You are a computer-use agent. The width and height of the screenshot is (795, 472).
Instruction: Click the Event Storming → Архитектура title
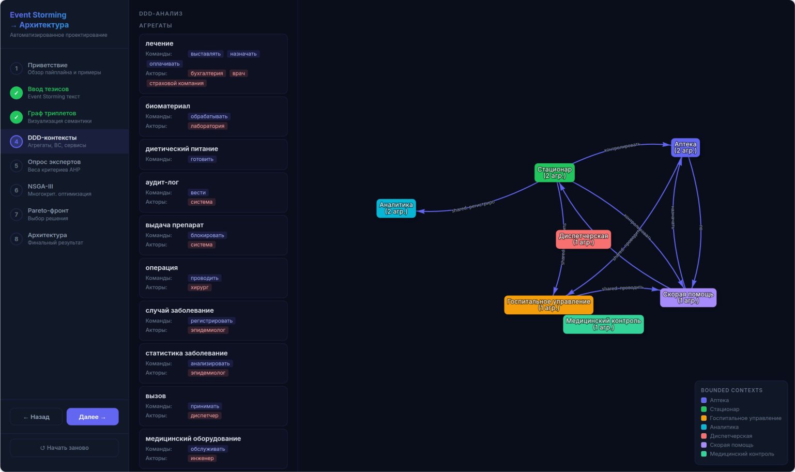click(x=39, y=20)
